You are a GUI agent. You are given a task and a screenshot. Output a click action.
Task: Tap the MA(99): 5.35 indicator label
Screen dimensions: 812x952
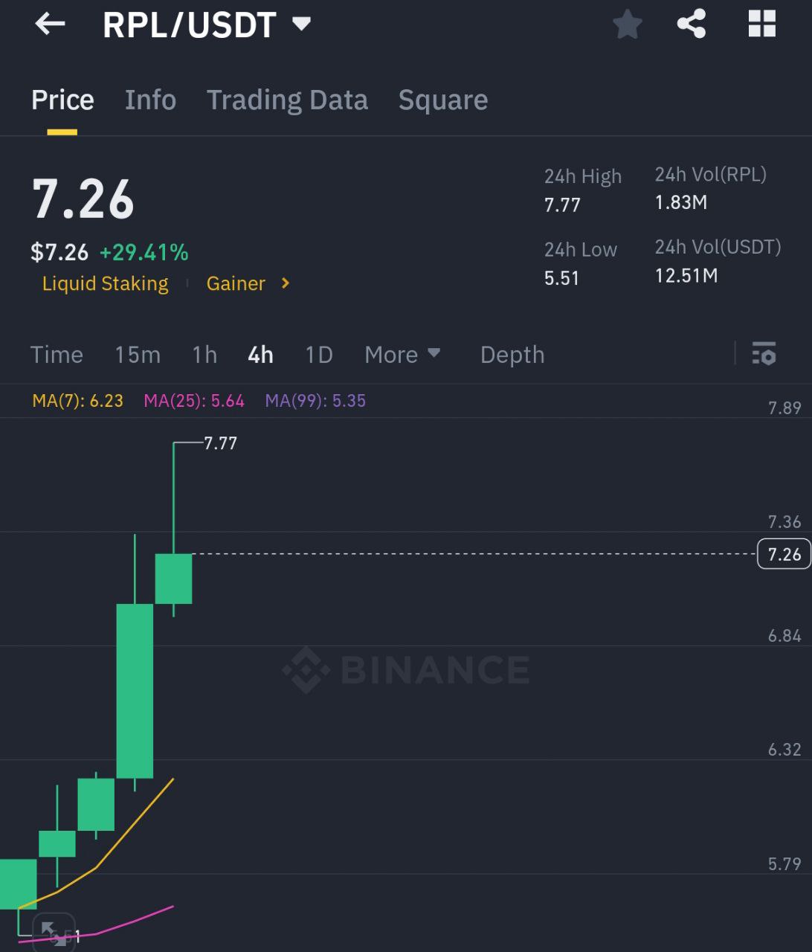pos(315,401)
